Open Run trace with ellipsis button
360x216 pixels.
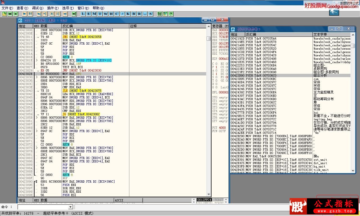click(145, 14)
